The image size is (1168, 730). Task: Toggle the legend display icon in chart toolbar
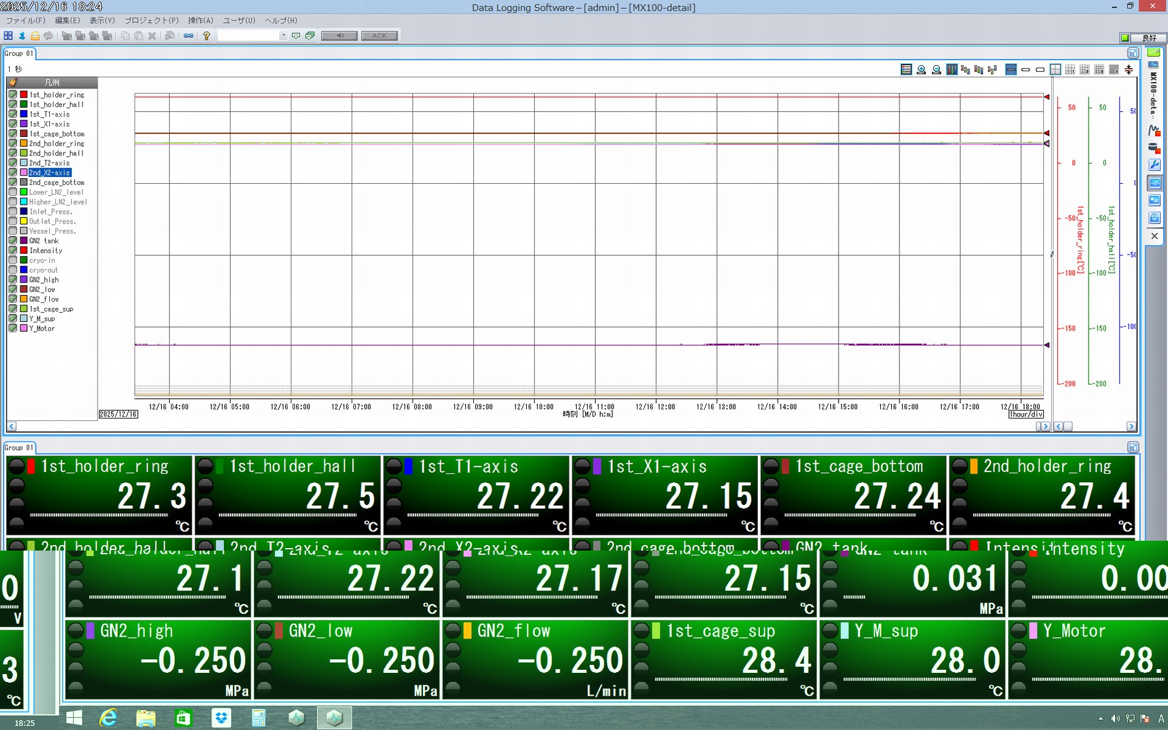pos(906,70)
